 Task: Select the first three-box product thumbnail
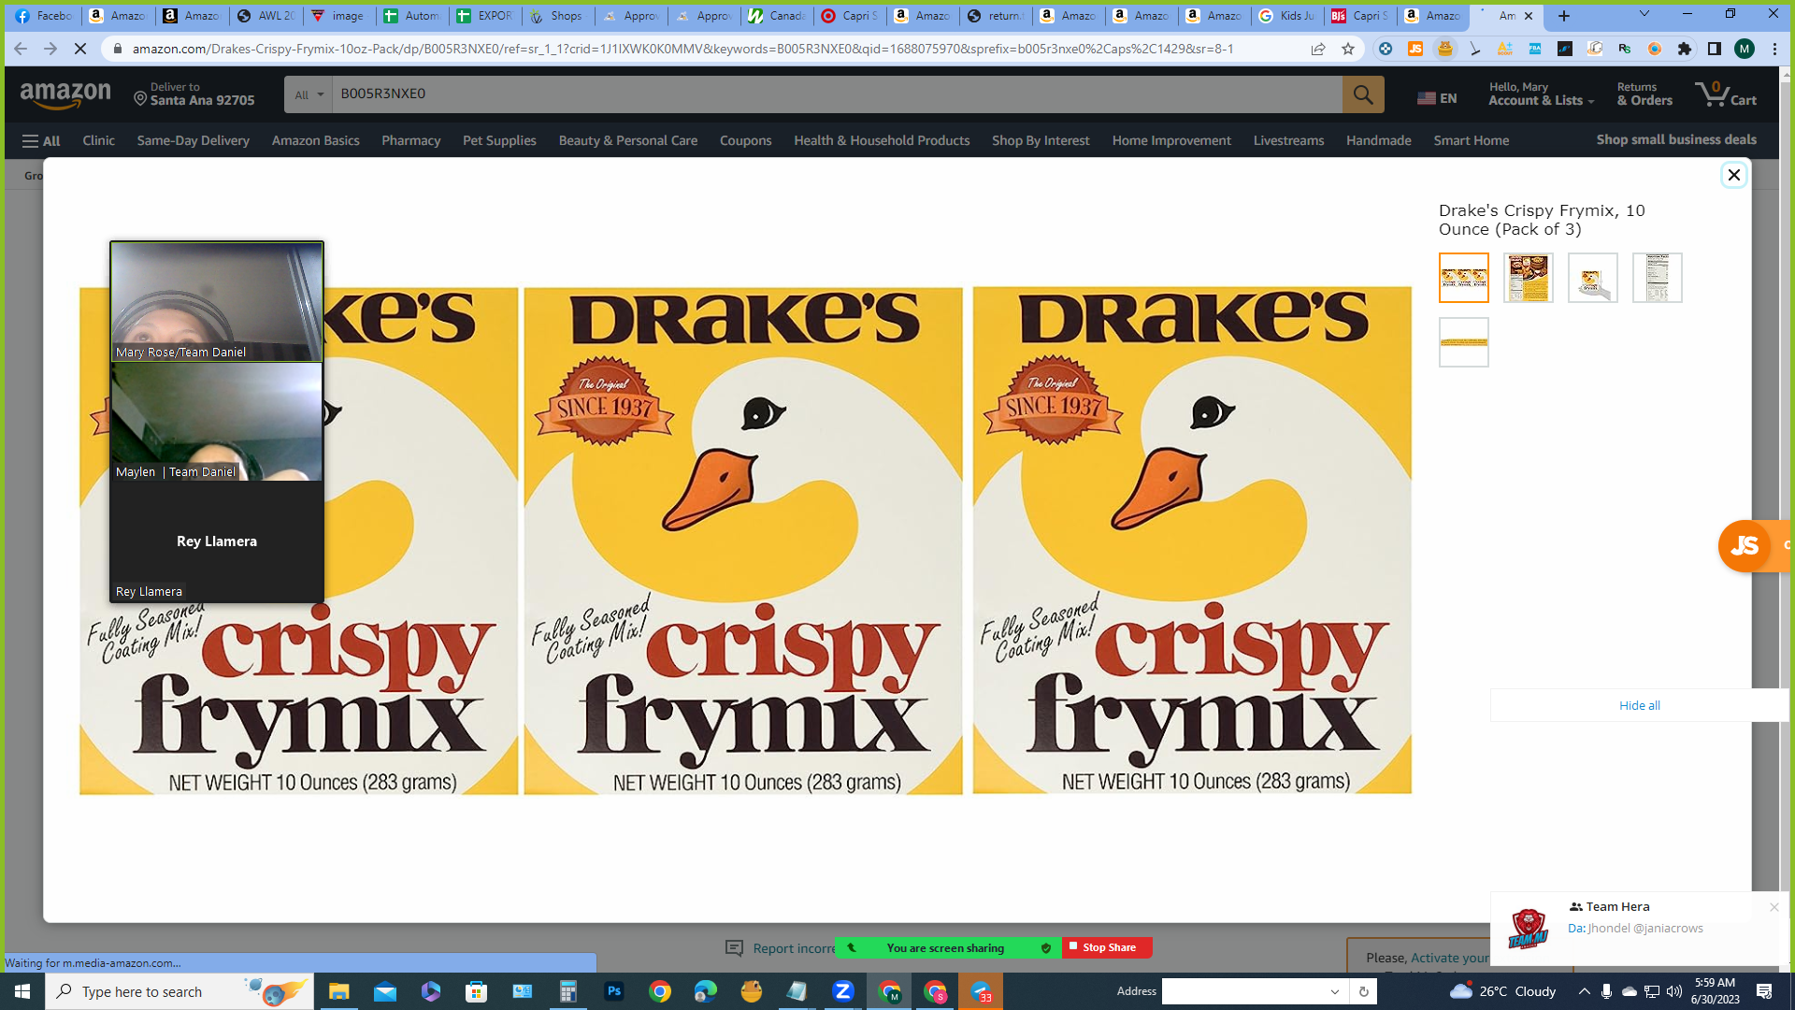(1464, 278)
